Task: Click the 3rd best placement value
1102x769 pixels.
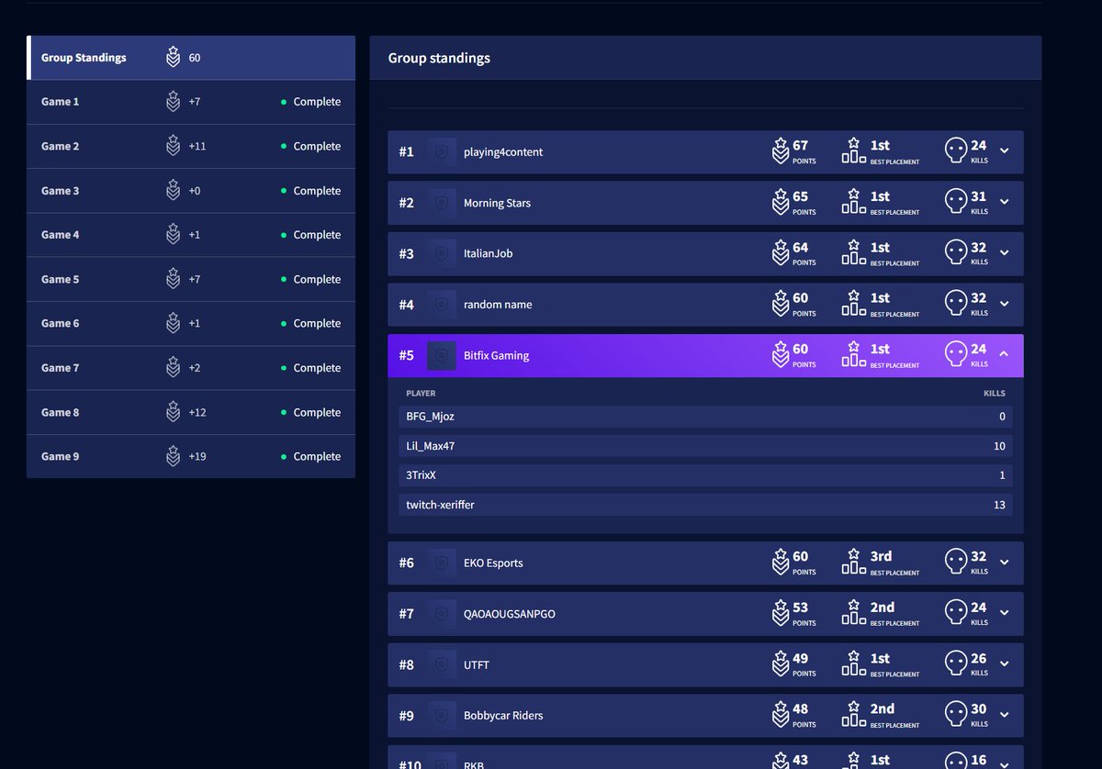Action: (881, 556)
